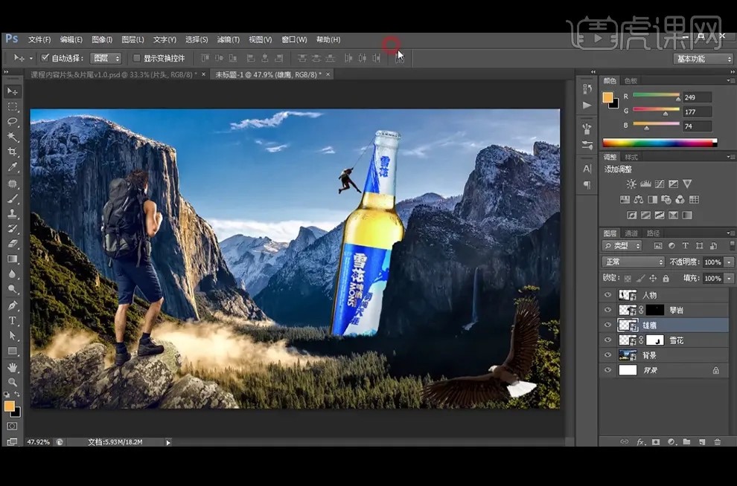Hide the 背景 smart object layer
Image resolution: width=737 pixels, height=486 pixels.
[x=607, y=354]
